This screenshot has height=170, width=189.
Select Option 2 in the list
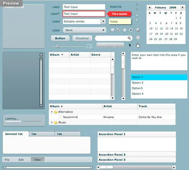159,83
